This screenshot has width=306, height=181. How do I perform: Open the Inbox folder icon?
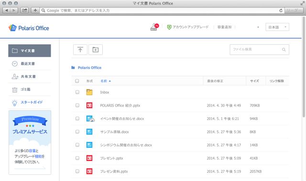[x=89, y=92]
